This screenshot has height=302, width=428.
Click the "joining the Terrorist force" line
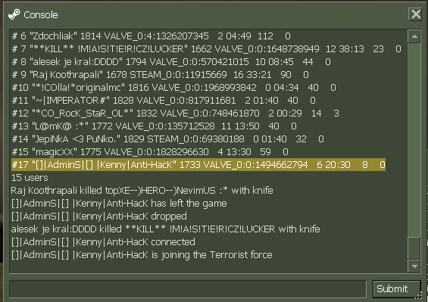pyautogui.click(x=142, y=255)
